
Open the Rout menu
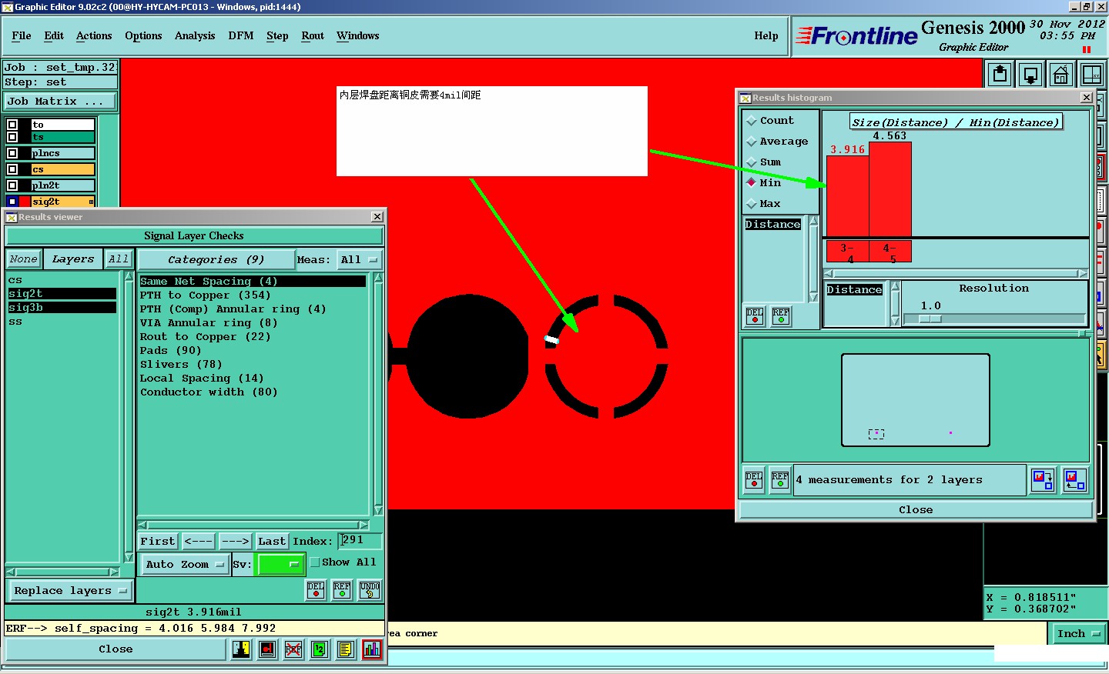[313, 36]
